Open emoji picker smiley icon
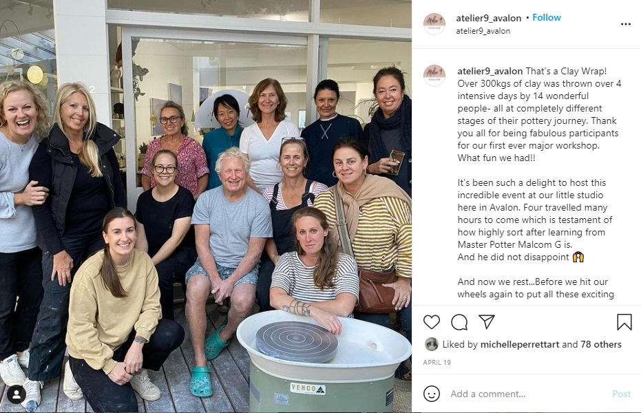The height and width of the screenshot is (413, 641). pyautogui.click(x=432, y=394)
